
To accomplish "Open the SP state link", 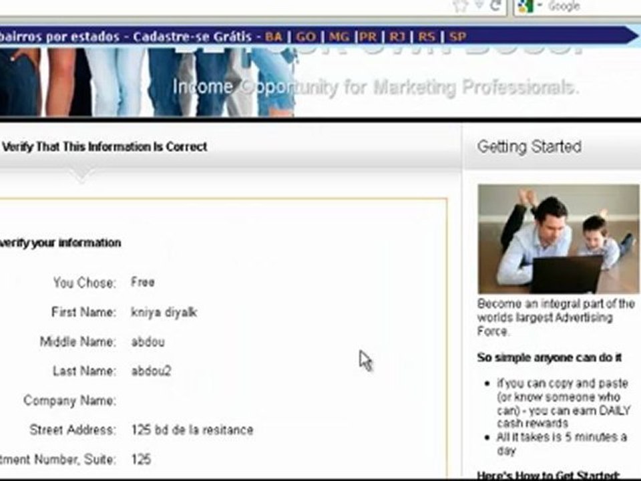I will pyautogui.click(x=457, y=37).
